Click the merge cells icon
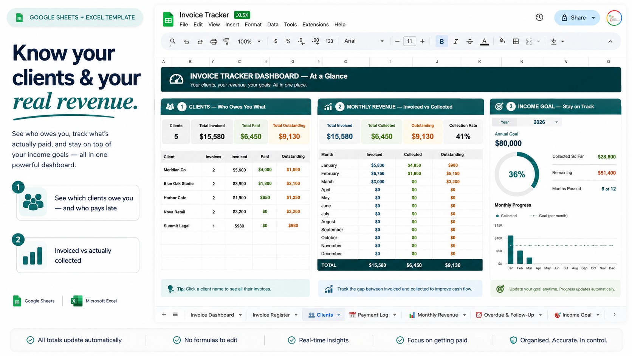632x356 pixels. coord(529,42)
